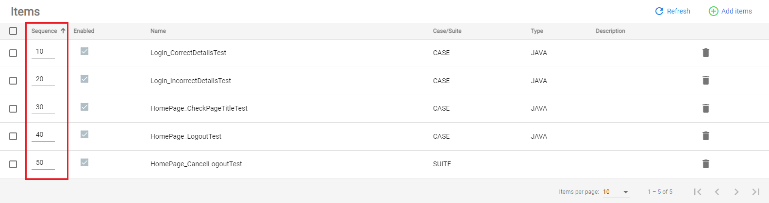Go to the next page

[x=736, y=192]
